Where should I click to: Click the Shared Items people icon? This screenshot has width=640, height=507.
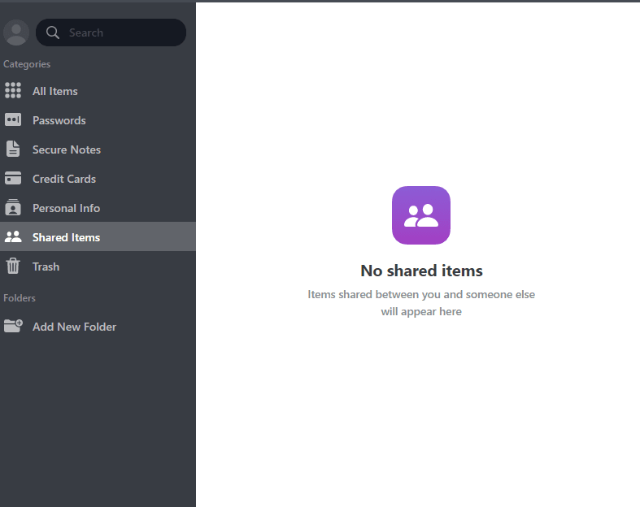coord(13,237)
